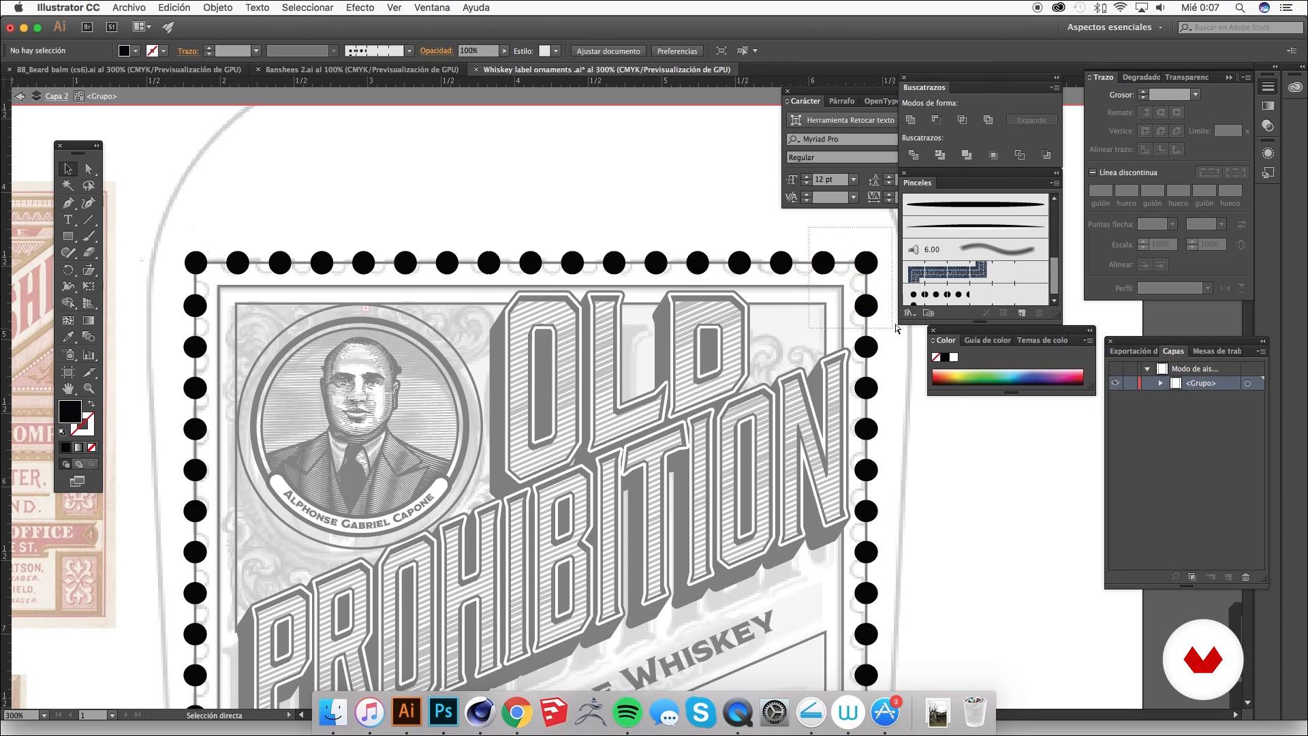Open the Perfil stroke profile dropdown
The height and width of the screenshot is (736, 1308).
[x=1207, y=288]
